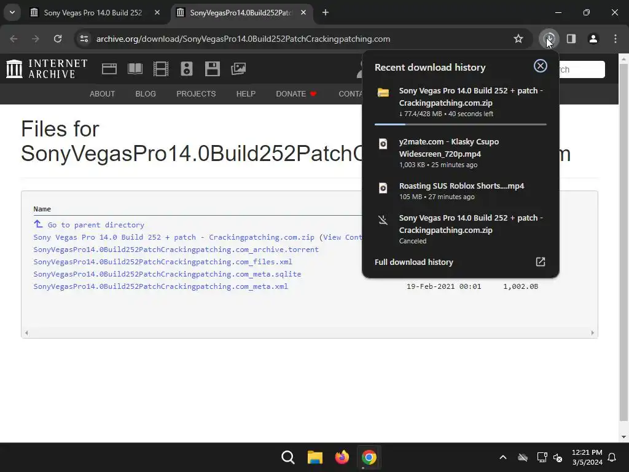The width and height of the screenshot is (629, 472).
Task: Click the muted volume tray icon
Action: (x=558, y=457)
